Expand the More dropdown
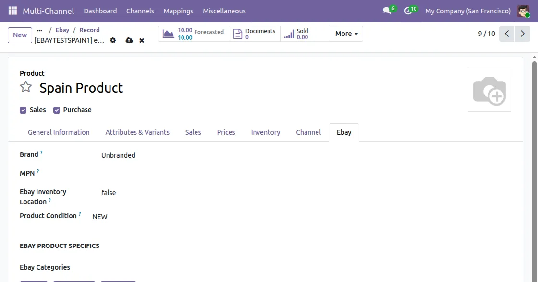Viewport: 538px width, 282px height. [x=346, y=34]
